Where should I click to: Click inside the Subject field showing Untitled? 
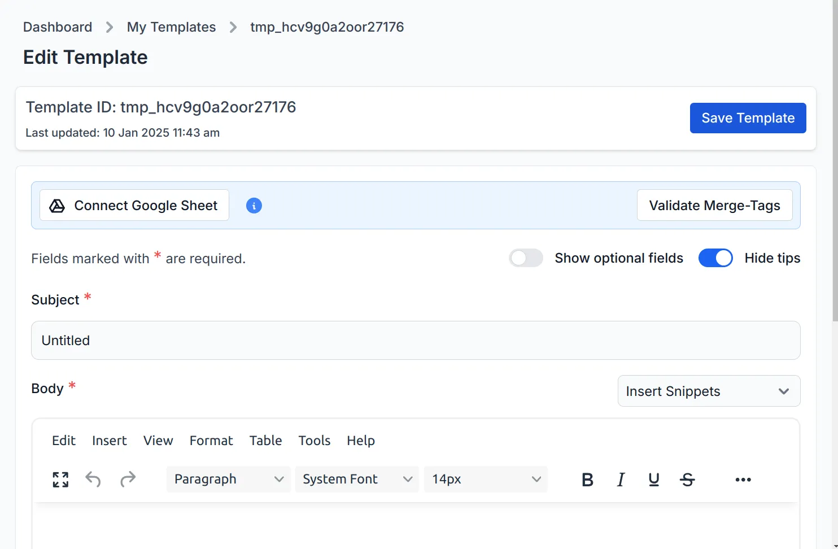[x=415, y=340]
